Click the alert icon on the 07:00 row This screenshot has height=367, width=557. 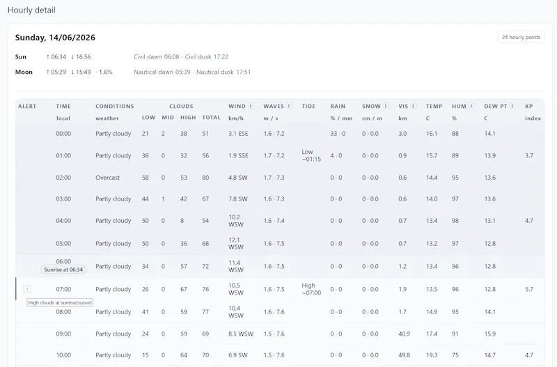click(x=27, y=289)
